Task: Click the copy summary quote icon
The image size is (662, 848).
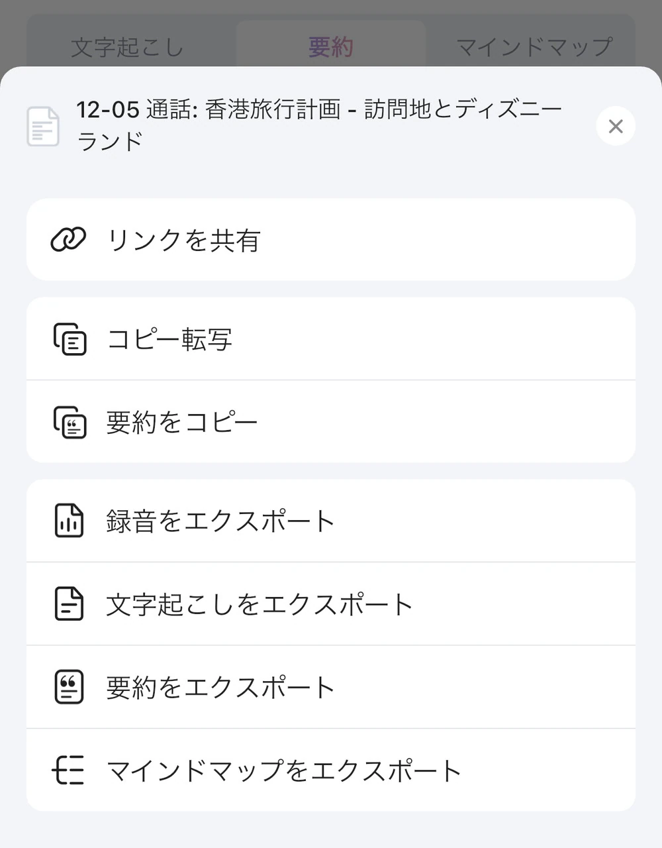Action: coord(70,422)
